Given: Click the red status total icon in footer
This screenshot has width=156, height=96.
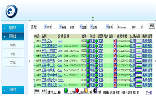Looking at the screenshot, I should (x=77, y=90).
